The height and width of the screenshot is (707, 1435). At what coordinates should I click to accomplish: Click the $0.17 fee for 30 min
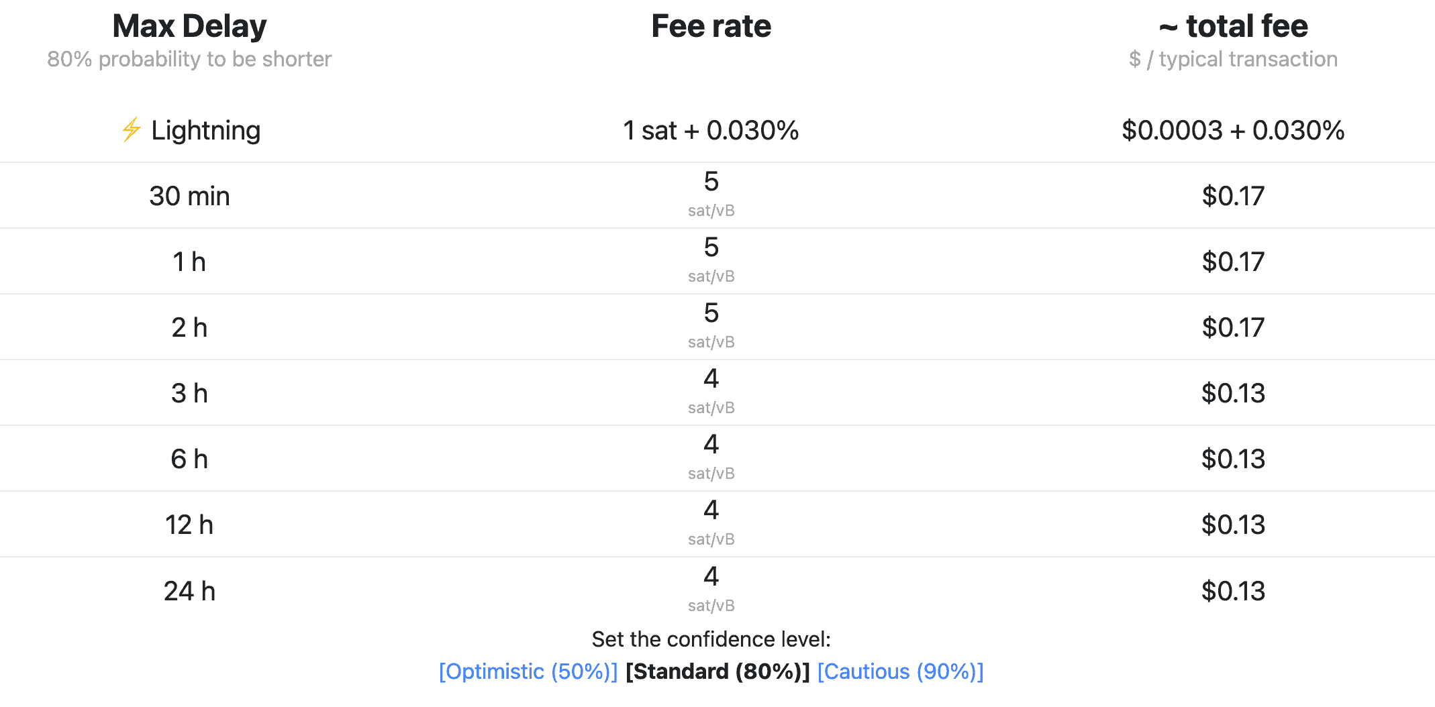pos(1233,196)
